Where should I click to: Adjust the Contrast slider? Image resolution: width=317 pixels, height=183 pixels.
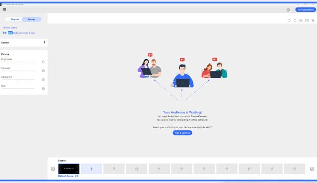[x=18, y=72]
